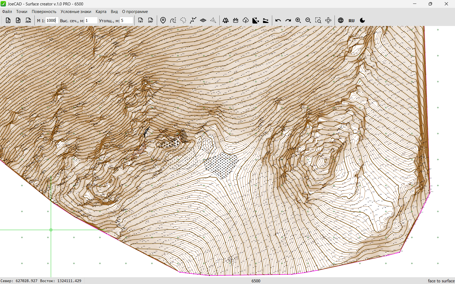Screen dimensions: 455x284
Task: Open the О программе menu
Action: pyautogui.click(x=135, y=12)
